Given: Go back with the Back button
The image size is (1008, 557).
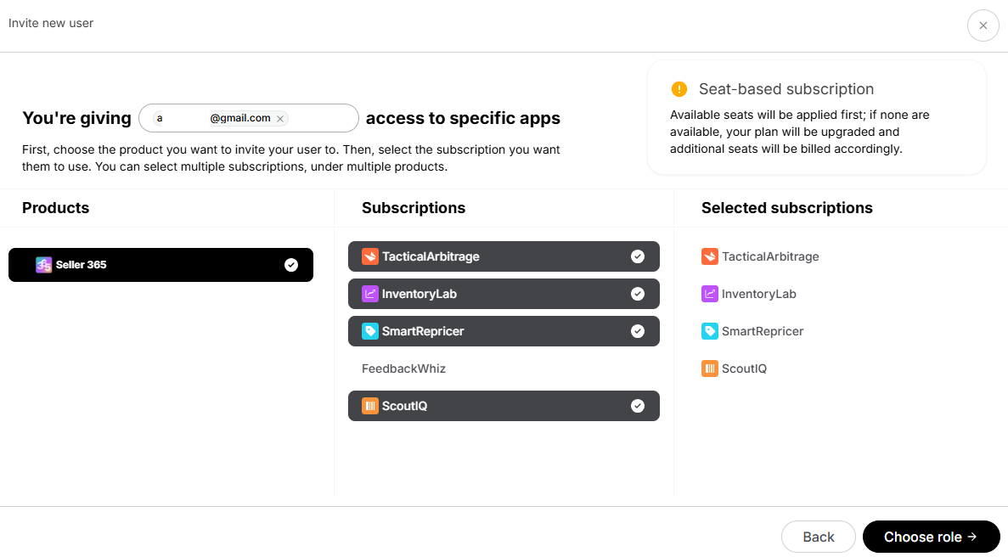Looking at the screenshot, I should [x=818, y=537].
